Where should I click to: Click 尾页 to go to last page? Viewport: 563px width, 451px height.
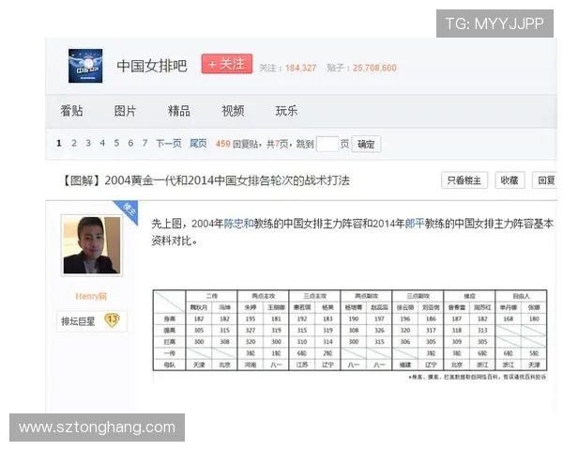(x=198, y=144)
